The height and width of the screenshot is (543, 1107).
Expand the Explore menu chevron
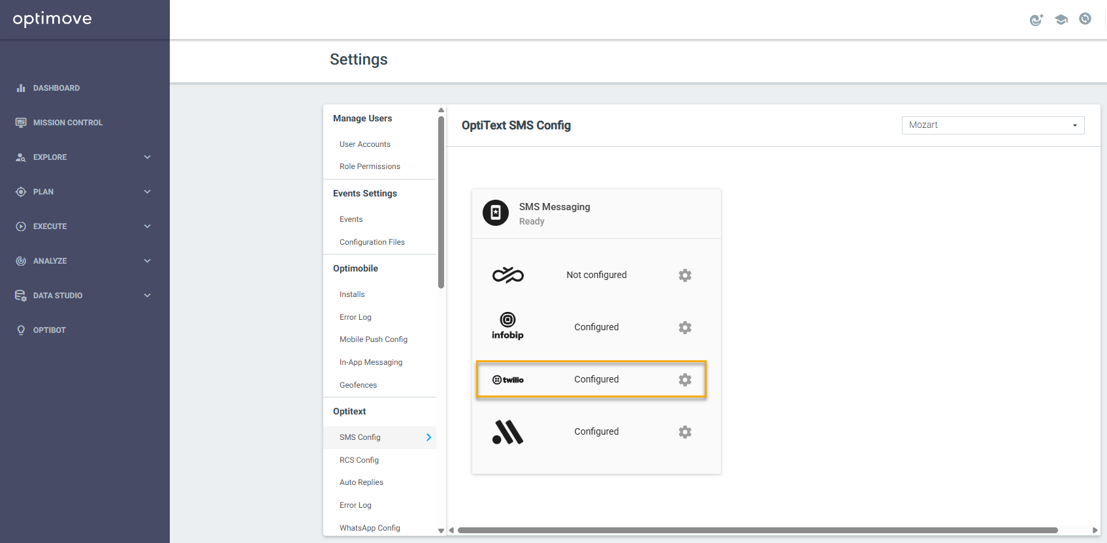148,157
